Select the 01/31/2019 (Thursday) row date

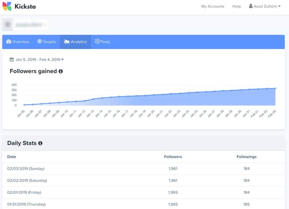click(x=26, y=204)
